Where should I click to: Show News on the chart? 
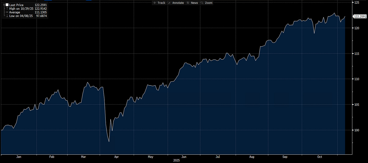click(192, 3)
